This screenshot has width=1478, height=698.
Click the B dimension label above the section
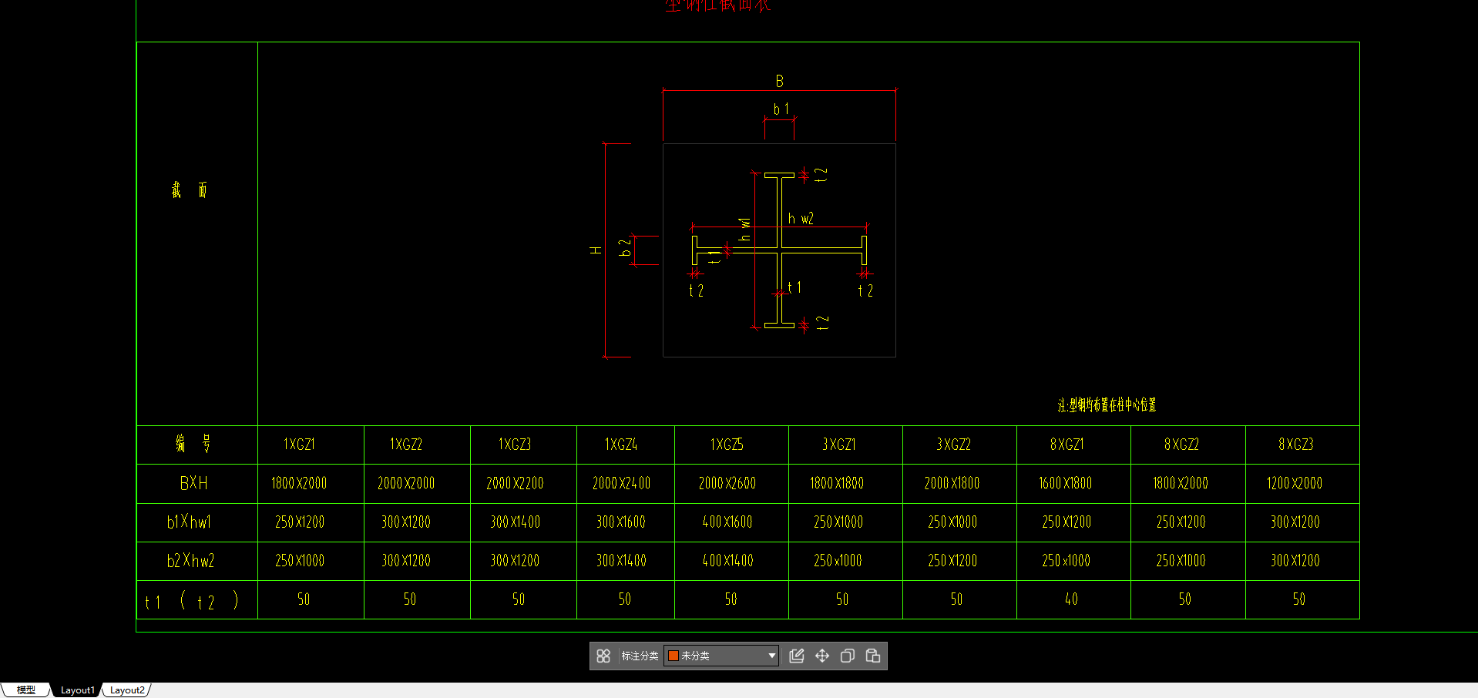tap(780, 81)
